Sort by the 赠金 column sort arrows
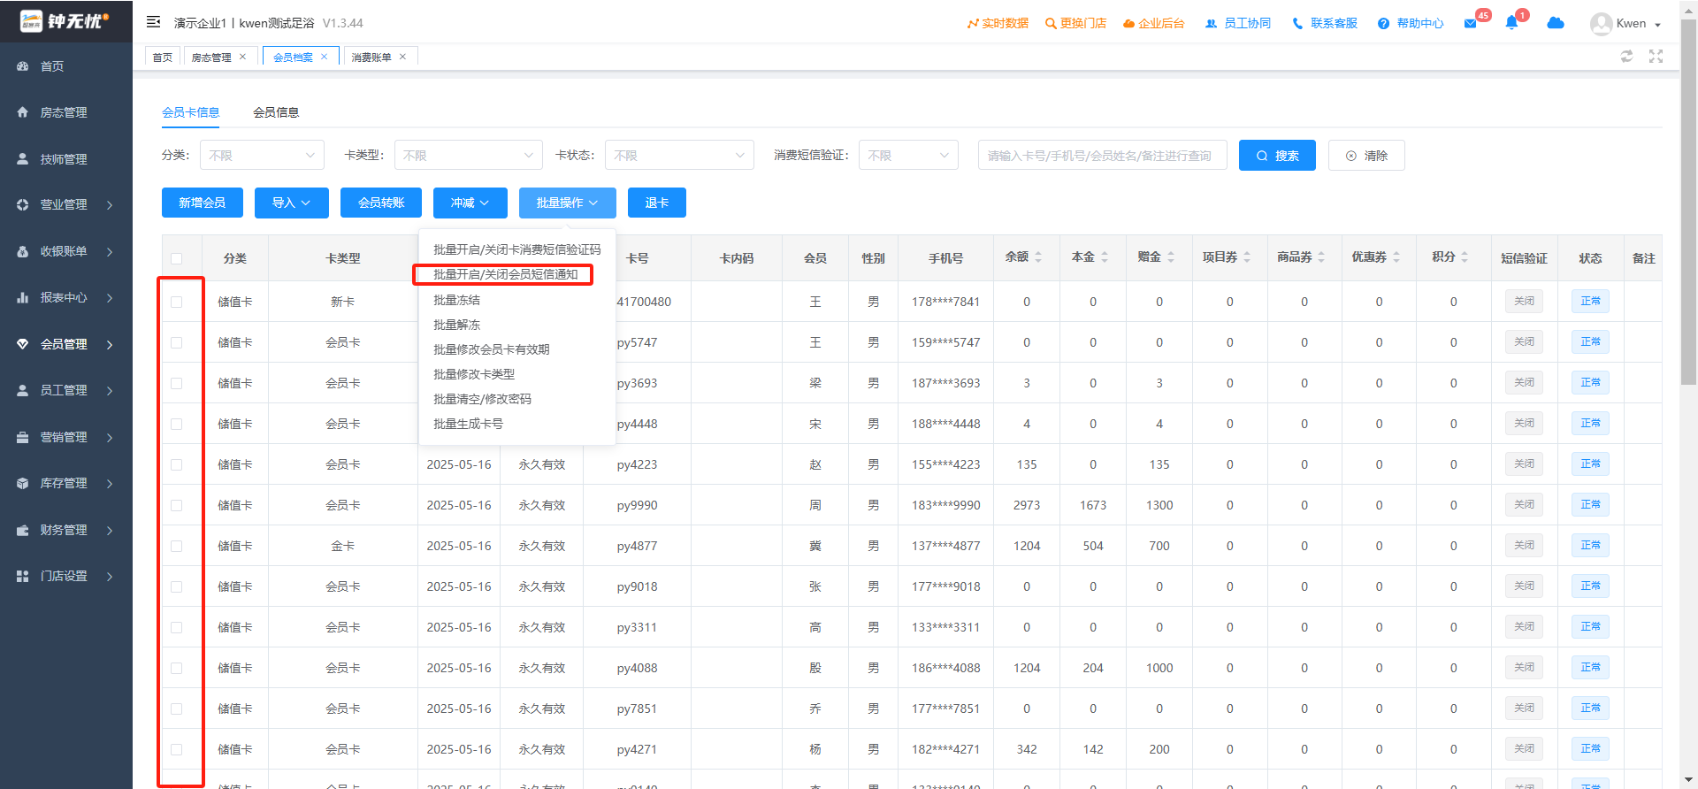 point(1171,257)
